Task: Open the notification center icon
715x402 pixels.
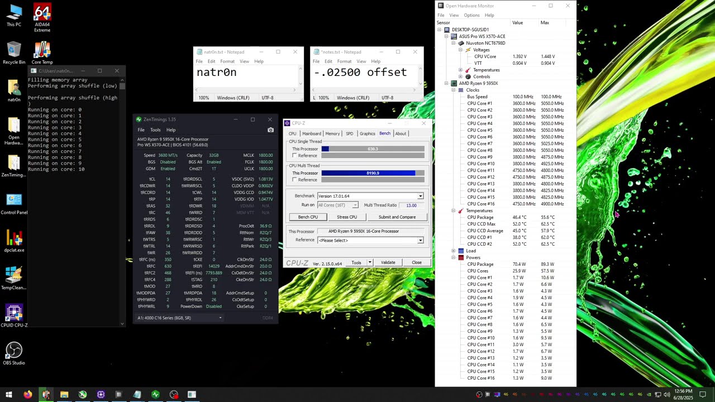Action: (x=703, y=395)
